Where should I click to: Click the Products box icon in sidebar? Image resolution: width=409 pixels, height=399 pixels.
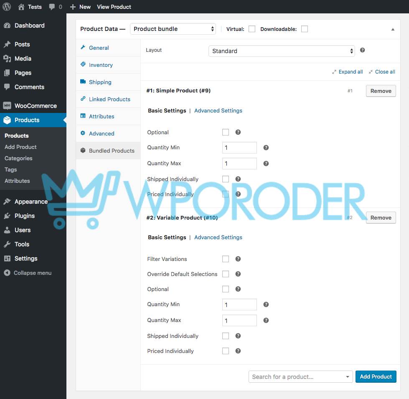(7, 120)
